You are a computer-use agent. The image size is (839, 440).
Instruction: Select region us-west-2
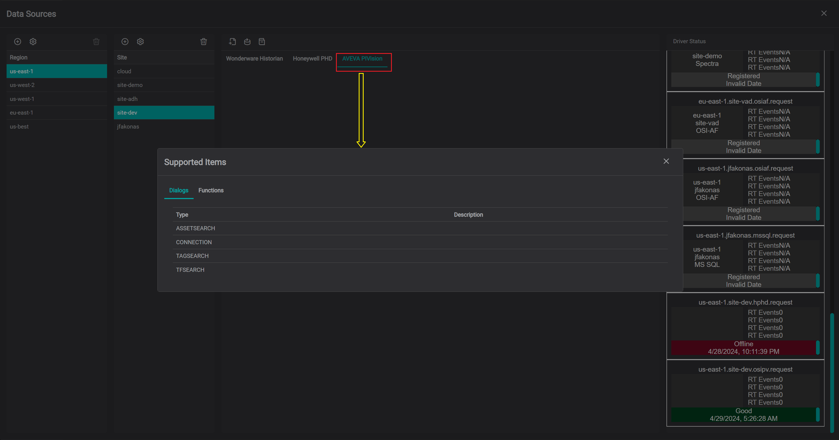click(x=57, y=85)
